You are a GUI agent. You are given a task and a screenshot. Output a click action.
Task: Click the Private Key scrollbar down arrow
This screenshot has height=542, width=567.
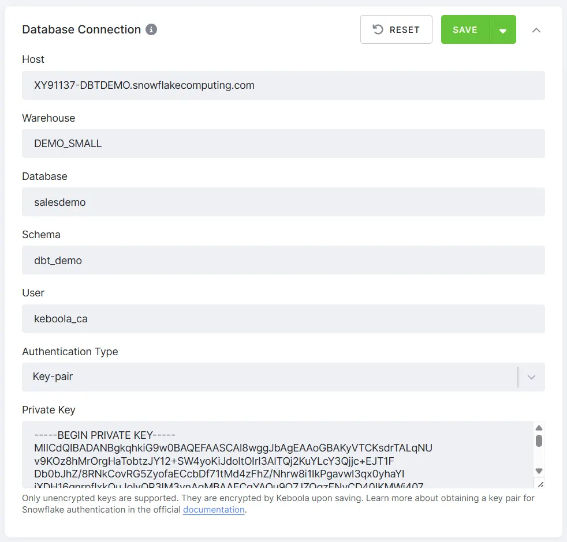539,471
